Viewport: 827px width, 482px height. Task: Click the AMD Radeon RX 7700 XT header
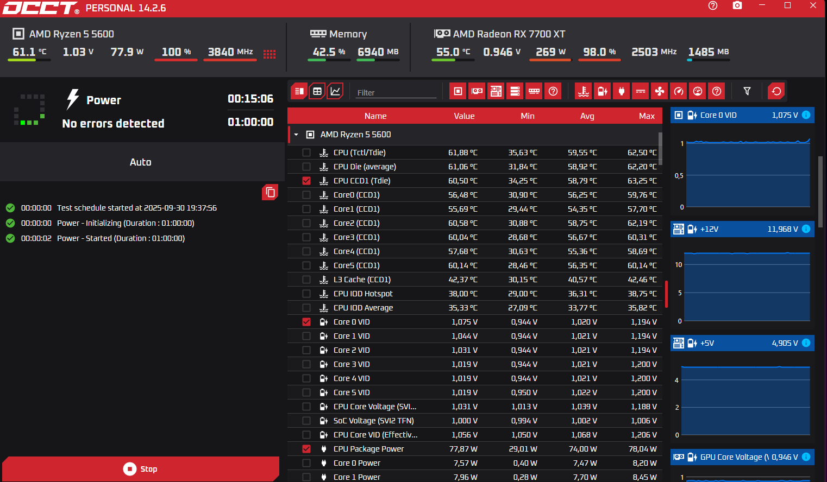pos(509,34)
